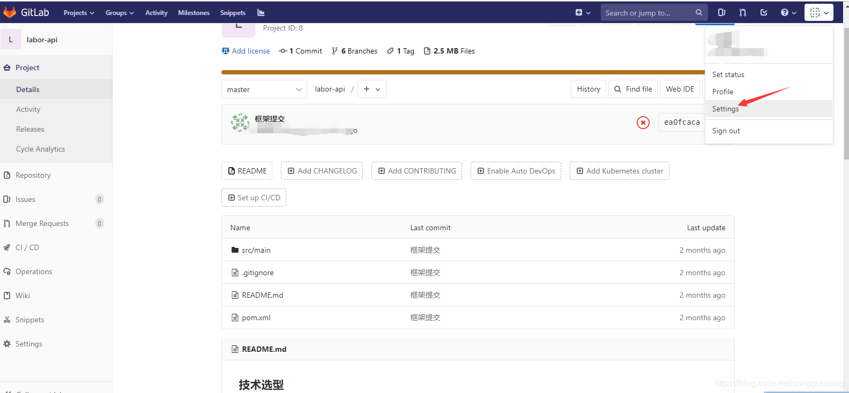The image size is (849, 393).
Task: Click Set up CI/CD button
Action: 254,198
